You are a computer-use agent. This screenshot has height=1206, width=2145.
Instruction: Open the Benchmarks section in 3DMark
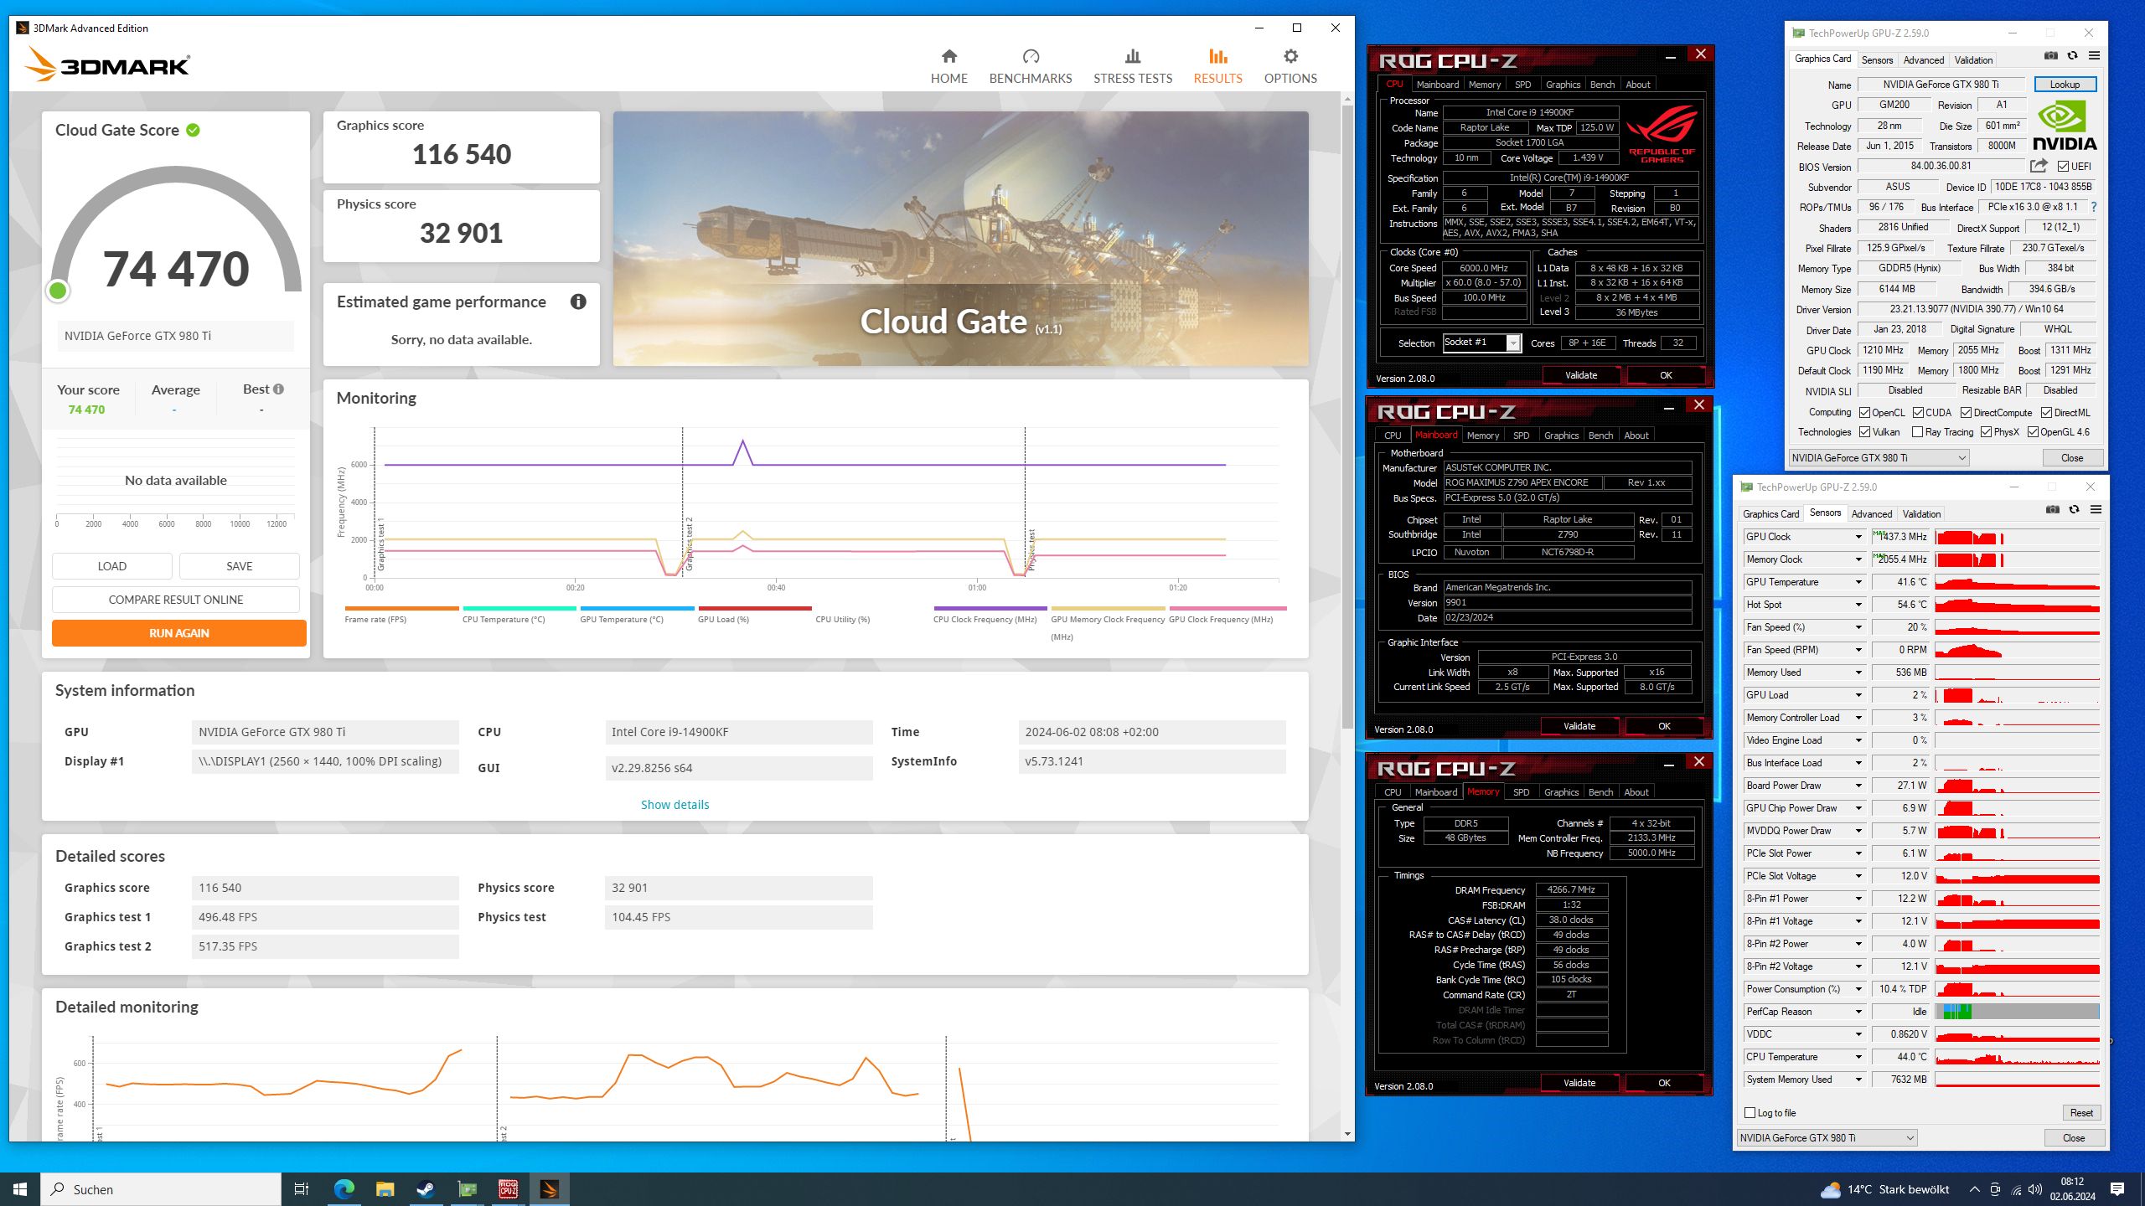point(1030,66)
